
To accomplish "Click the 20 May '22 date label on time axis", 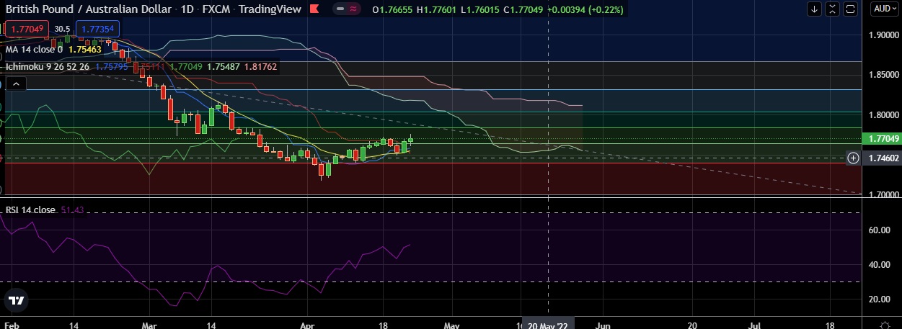I will coord(549,323).
